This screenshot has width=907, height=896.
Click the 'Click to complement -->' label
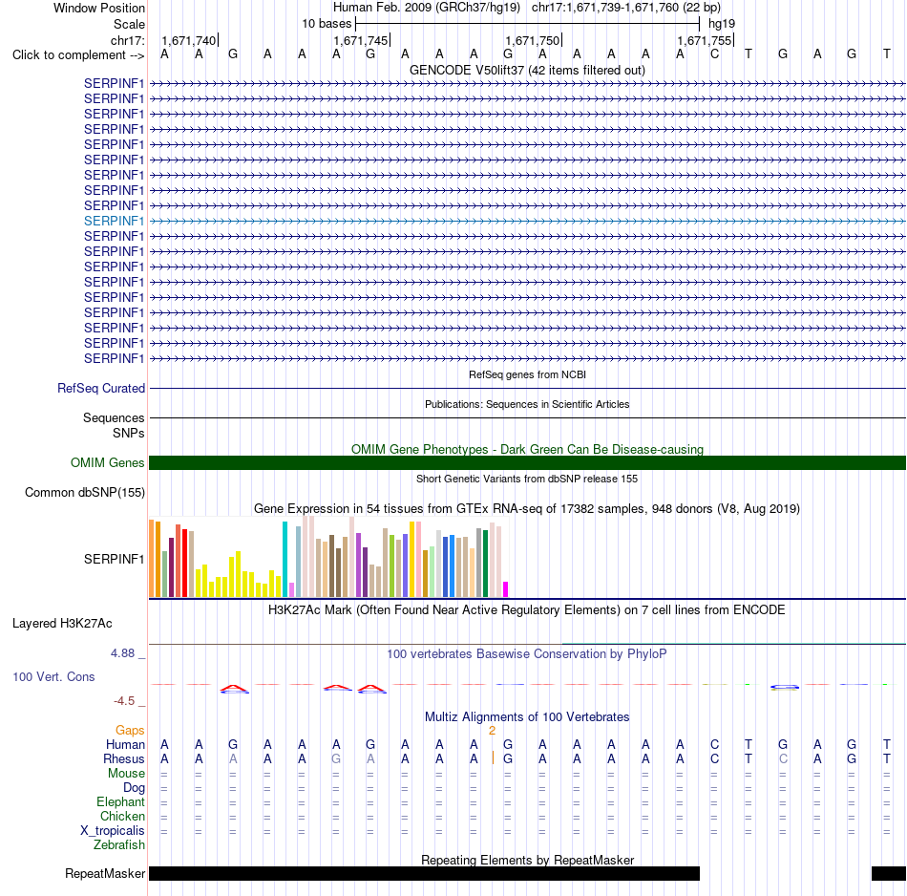pyautogui.click(x=78, y=55)
